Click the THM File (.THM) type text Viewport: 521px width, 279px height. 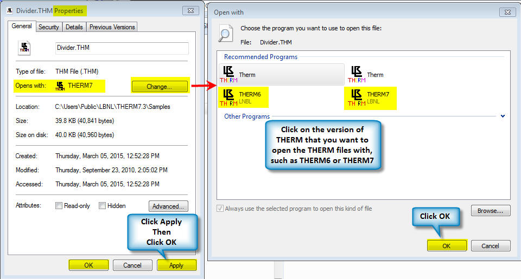(77, 72)
